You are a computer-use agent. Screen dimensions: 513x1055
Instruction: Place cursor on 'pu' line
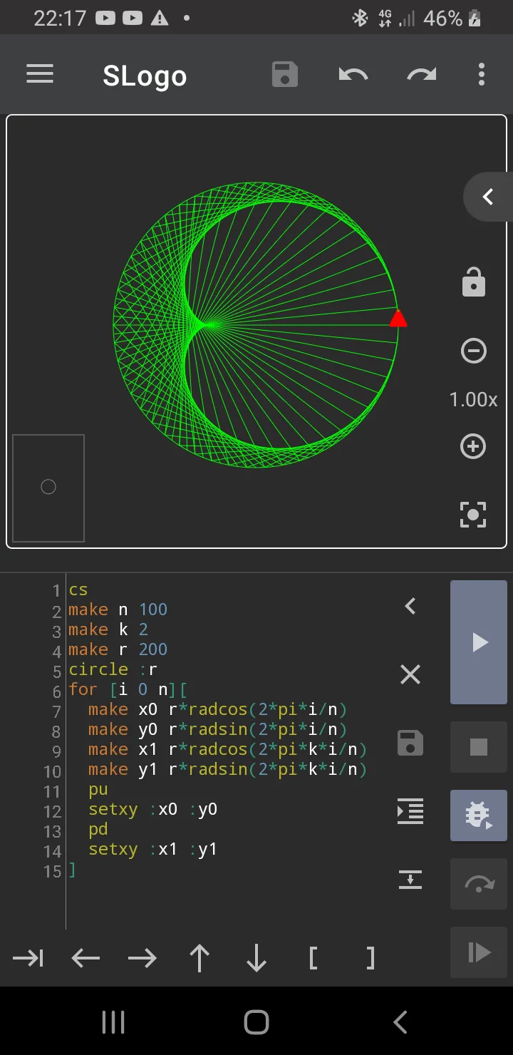[x=98, y=790]
